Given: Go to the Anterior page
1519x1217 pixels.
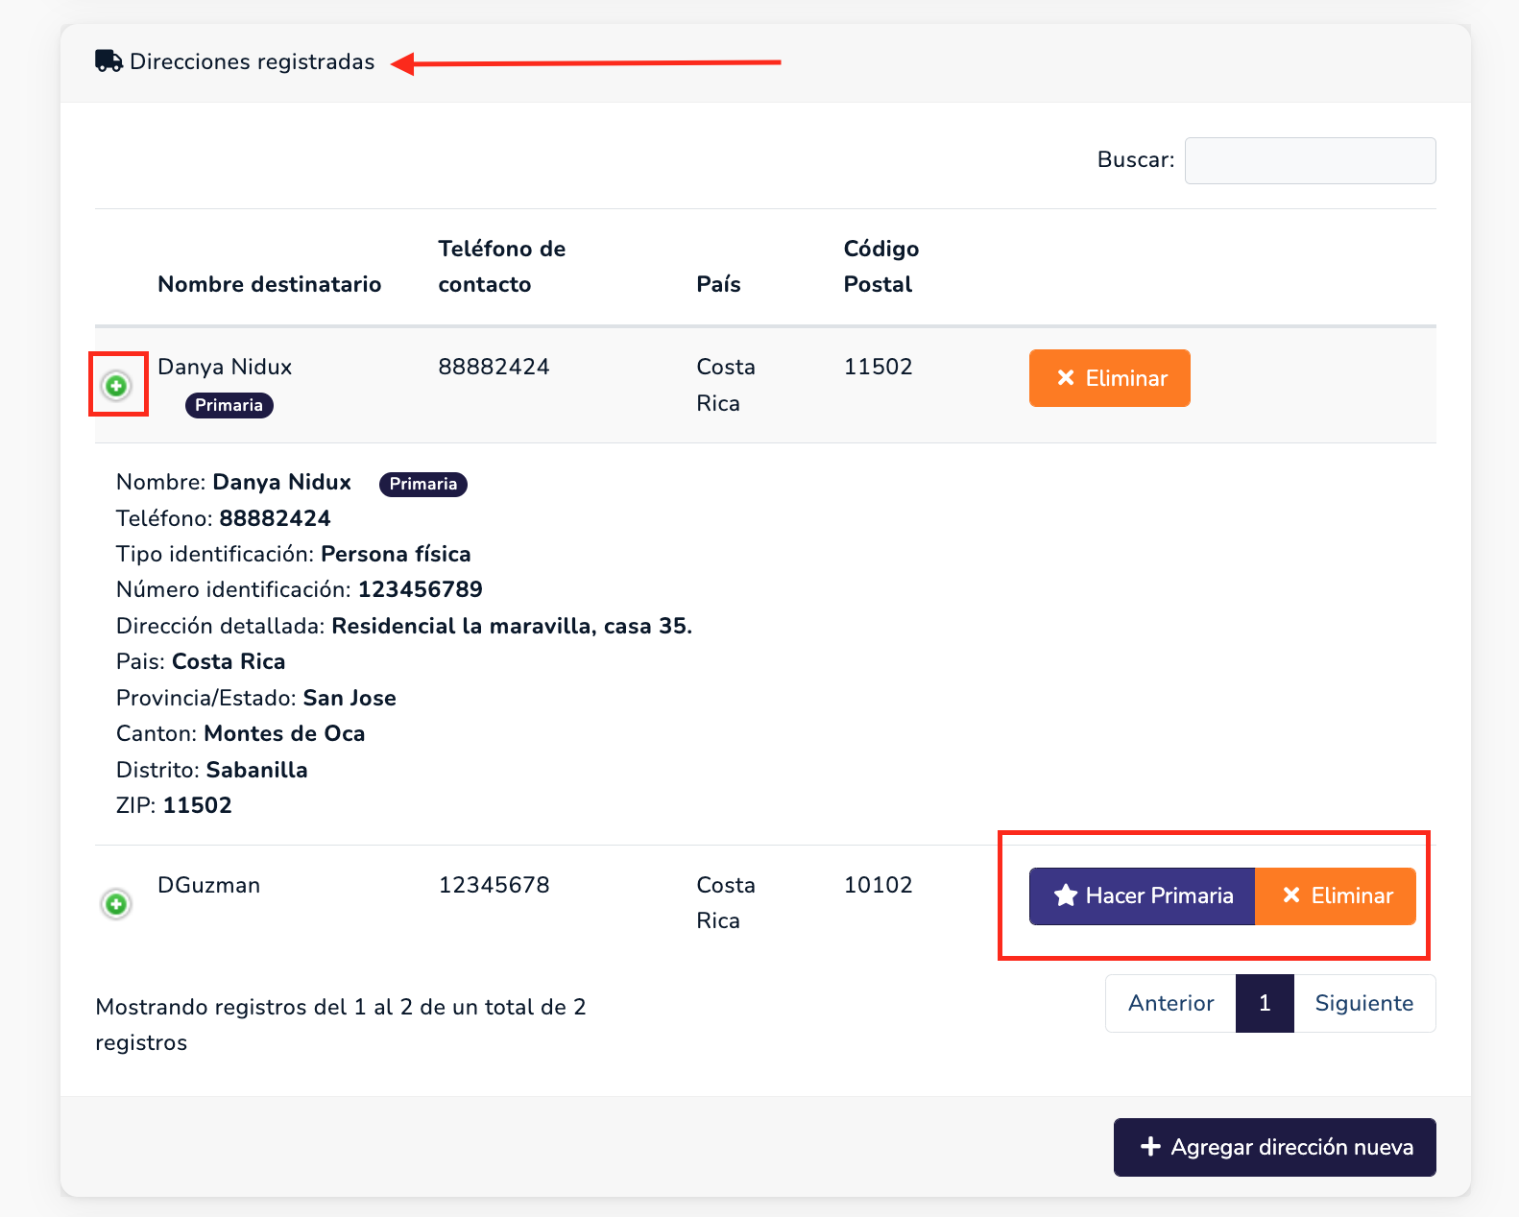Looking at the screenshot, I should point(1170,1004).
